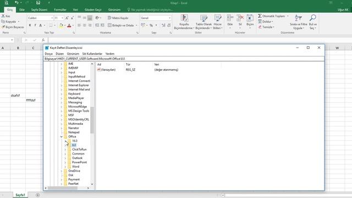Collapse the Office registry key
The image size is (352, 198).
click(61, 136)
